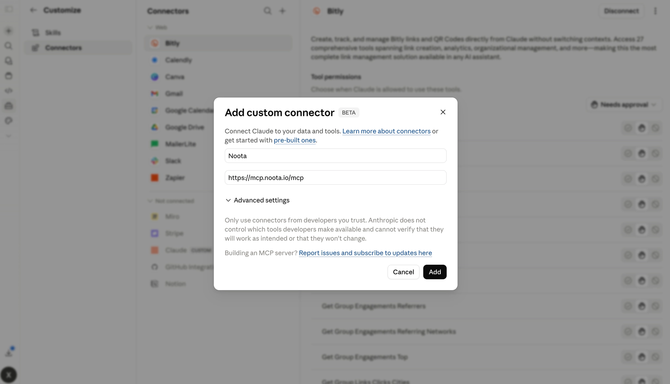This screenshot has width=670, height=384.
Task: Open the three-dot menu next to Disconnect
Action: (655, 11)
